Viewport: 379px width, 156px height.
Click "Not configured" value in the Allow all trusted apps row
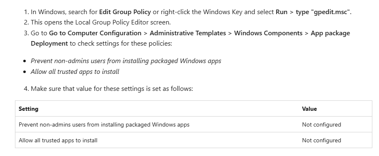[x=322, y=140]
